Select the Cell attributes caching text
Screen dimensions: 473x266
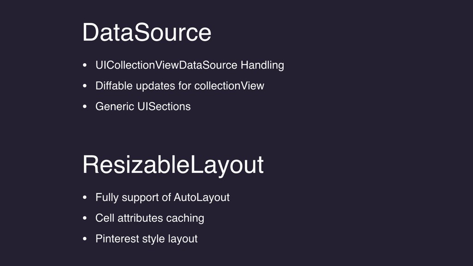coord(150,218)
